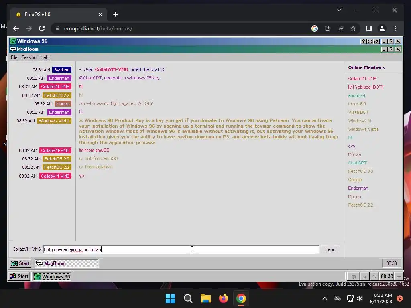Open the Session menu in MsgRoom

[29, 57]
